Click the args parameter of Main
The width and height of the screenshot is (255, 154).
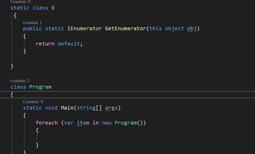point(111,107)
